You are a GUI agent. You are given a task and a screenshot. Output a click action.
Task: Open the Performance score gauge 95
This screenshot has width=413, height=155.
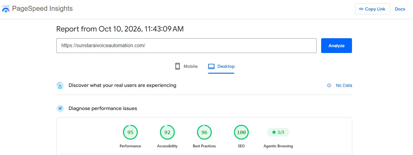click(x=130, y=133)
